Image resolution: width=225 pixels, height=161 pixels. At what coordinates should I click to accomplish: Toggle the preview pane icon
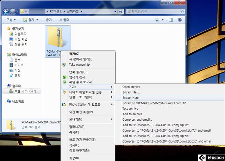tap(171, 20)
